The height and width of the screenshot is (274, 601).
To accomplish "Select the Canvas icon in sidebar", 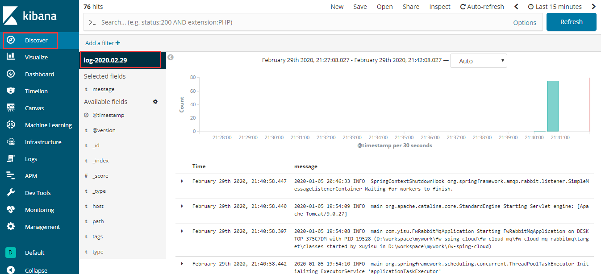I will 11,108.
